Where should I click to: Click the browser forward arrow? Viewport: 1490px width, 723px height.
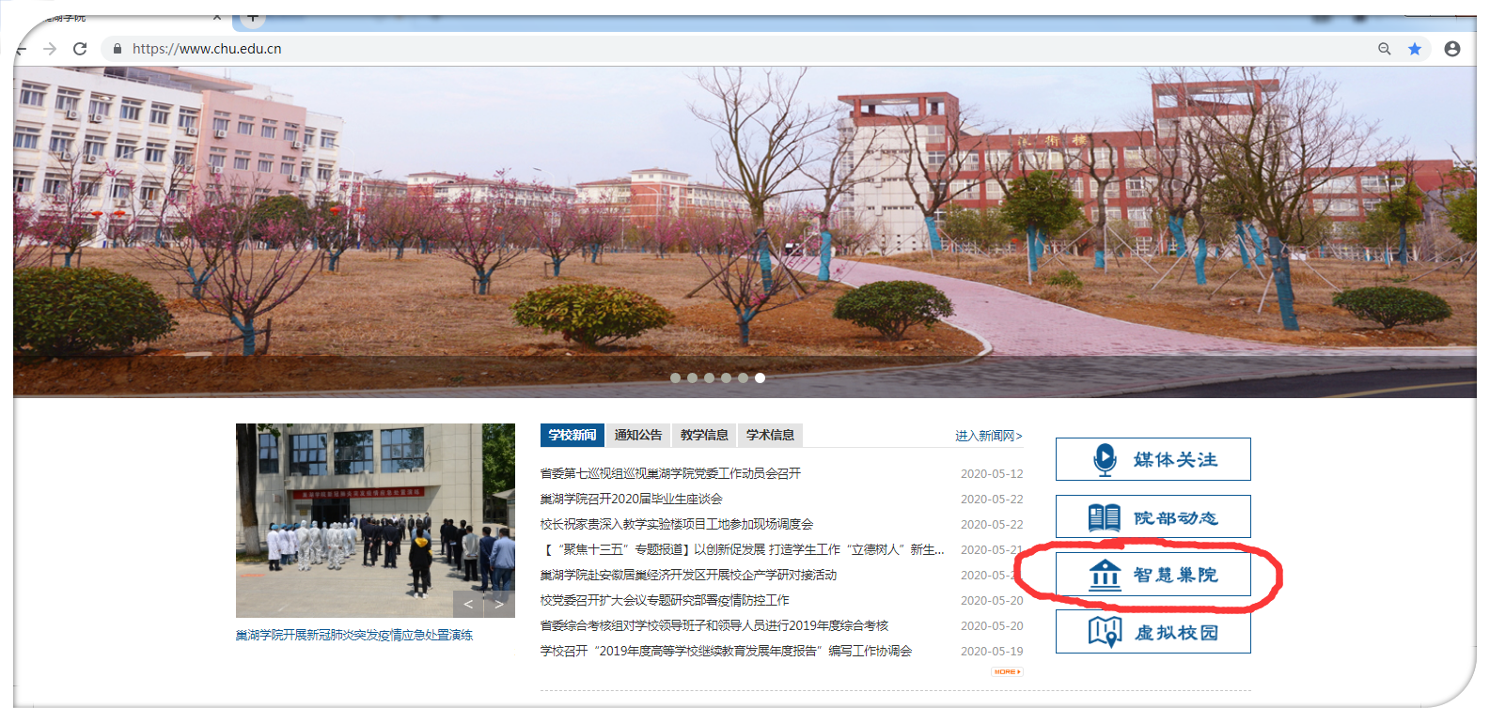(50, 49)
